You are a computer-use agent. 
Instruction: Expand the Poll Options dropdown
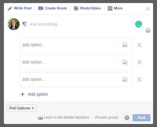[22, 108]
